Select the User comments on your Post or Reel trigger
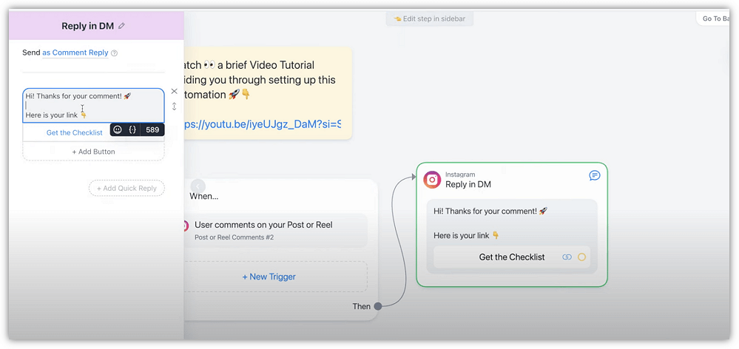The image size is (739, 349). point(275,230)
